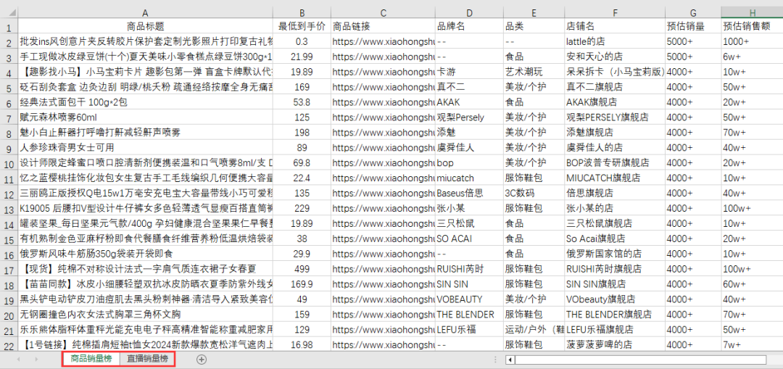This screenshot has width=783, height=369.
Task: Select row 10 header
Action: 9,164
